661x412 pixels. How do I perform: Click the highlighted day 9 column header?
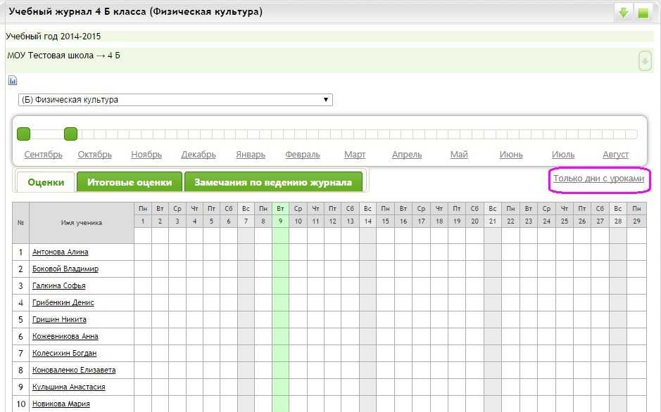[280, 221]
